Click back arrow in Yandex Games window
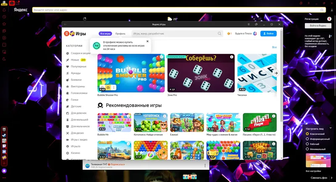 (x=66, y=24)
